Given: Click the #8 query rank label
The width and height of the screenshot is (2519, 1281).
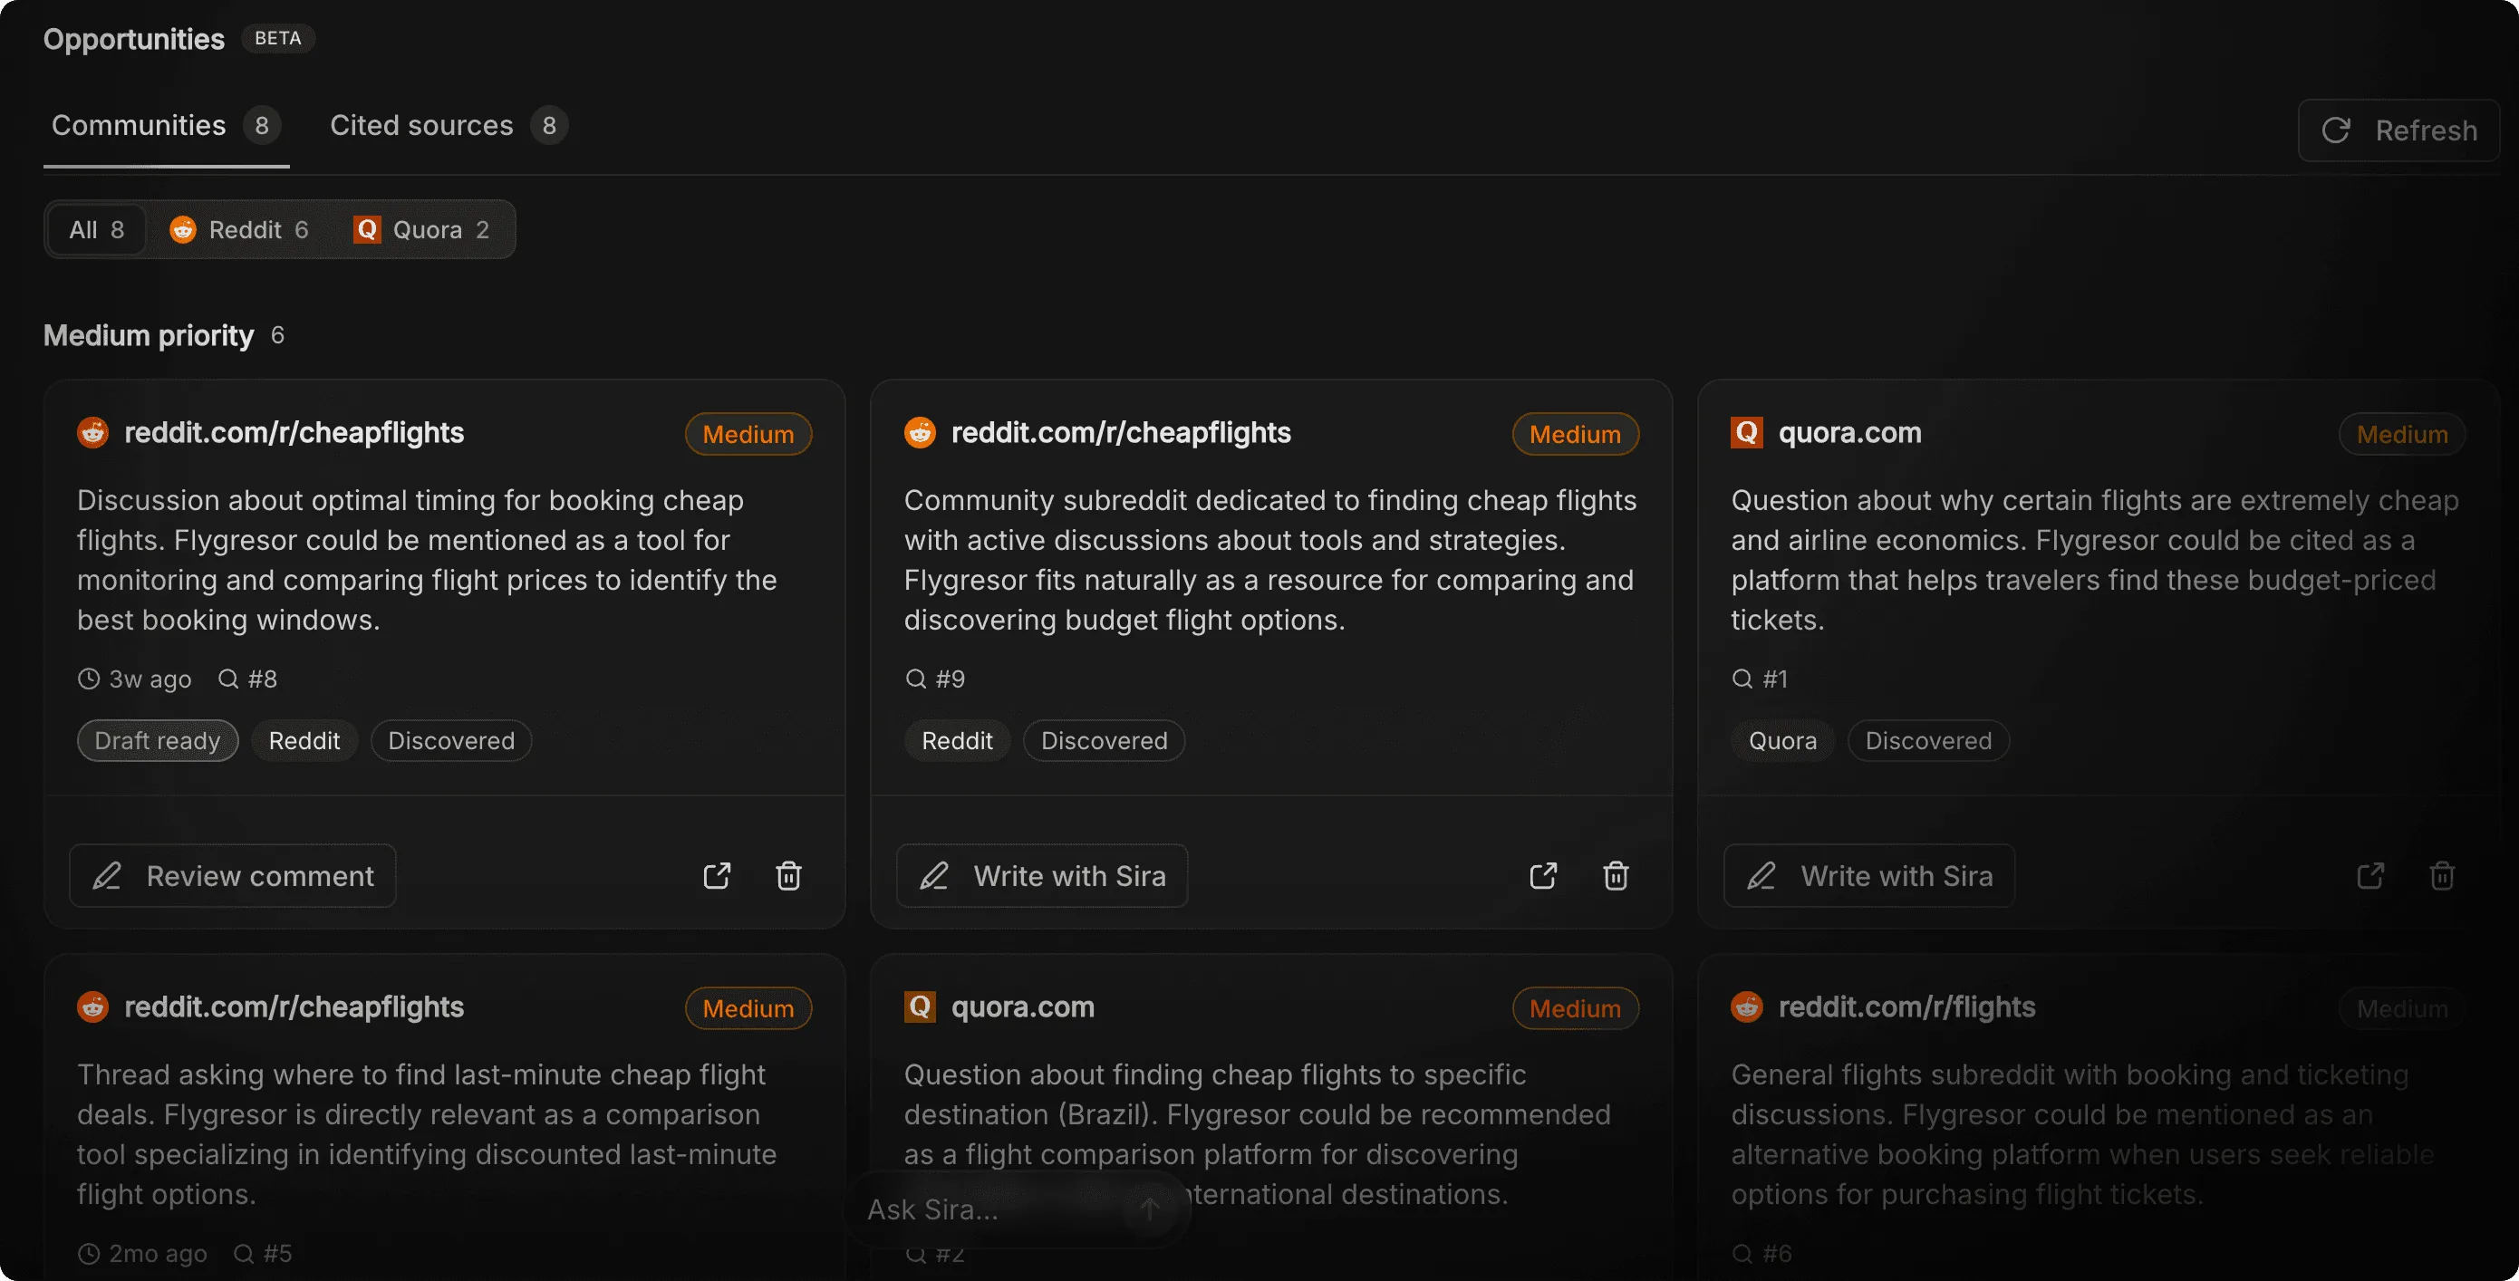Looking at the screenshot, I should 248,679.
